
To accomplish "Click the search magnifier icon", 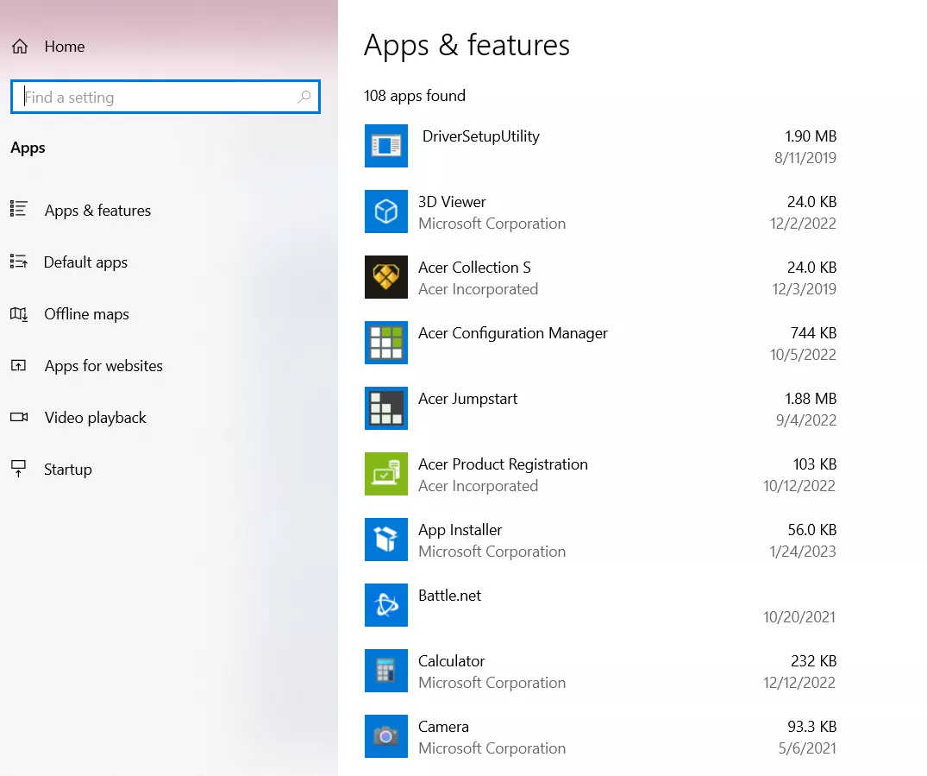I will [304, 98].
